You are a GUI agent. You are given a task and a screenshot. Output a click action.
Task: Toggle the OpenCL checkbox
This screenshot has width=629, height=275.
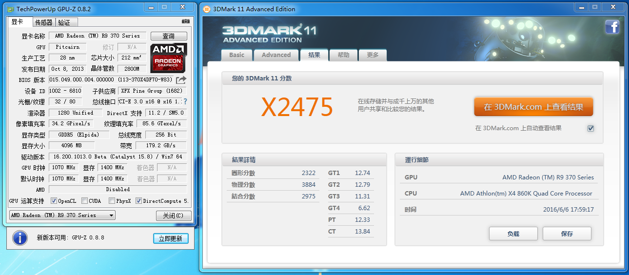pos(54,201)
